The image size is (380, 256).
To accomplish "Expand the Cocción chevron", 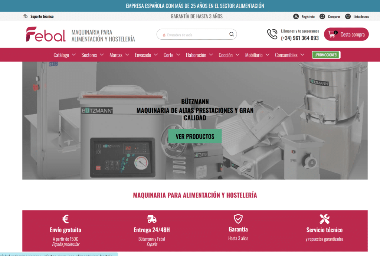I will [237, 55].
